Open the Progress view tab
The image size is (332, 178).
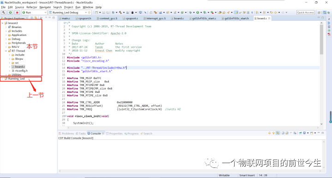click(131, 133)
